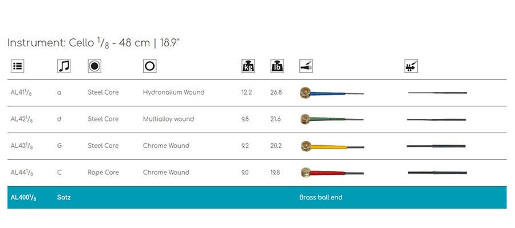Click the Hydronalium Wound text
The width and height of the screenshot is (515, 228).
[x=174, y=92]
